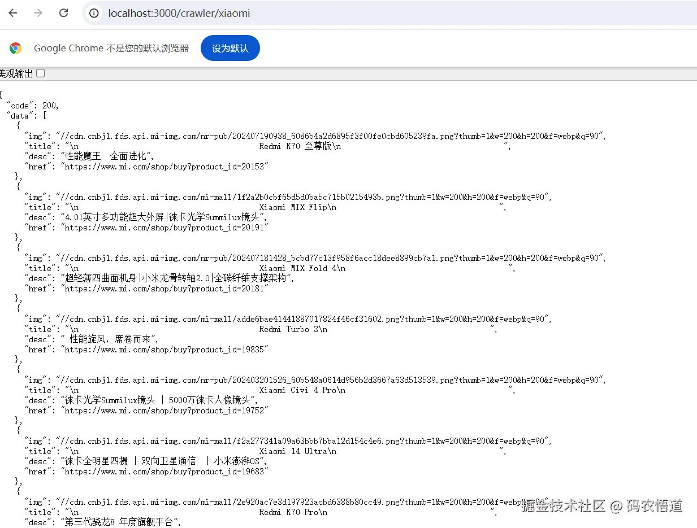
Task: Click the product_id=19835 href value
Action: [164, 350]
